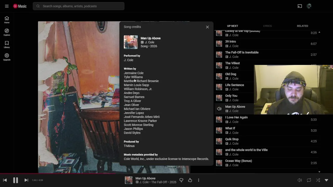Viewport: 333px width, 187px height.
Task: Like the current song
Action: (190, 180)
